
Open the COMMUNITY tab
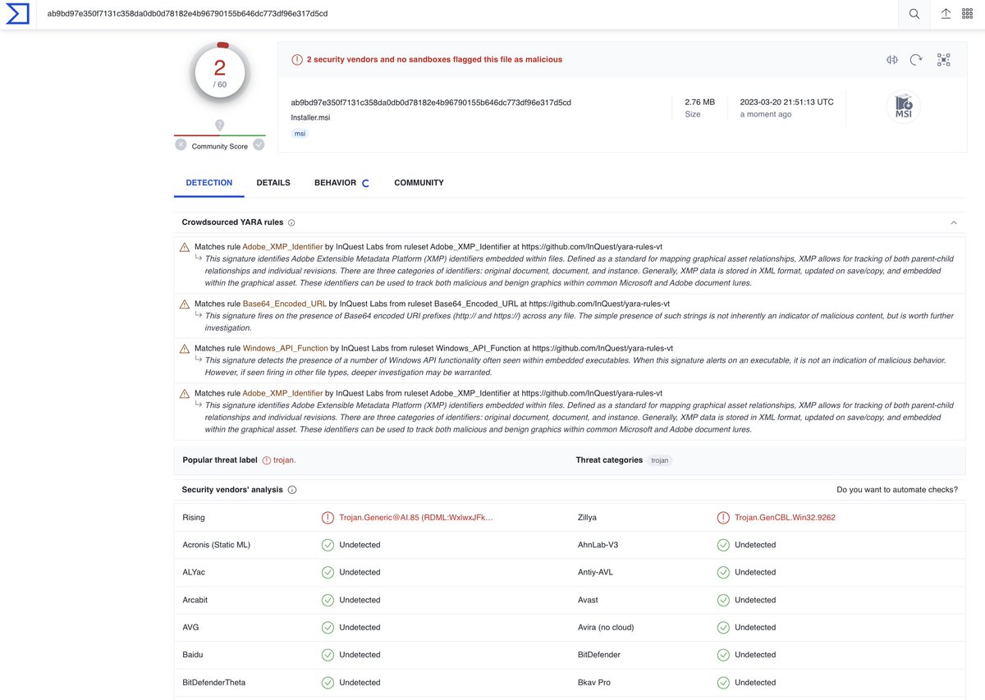pyautogui.click(x=419, y=183)
